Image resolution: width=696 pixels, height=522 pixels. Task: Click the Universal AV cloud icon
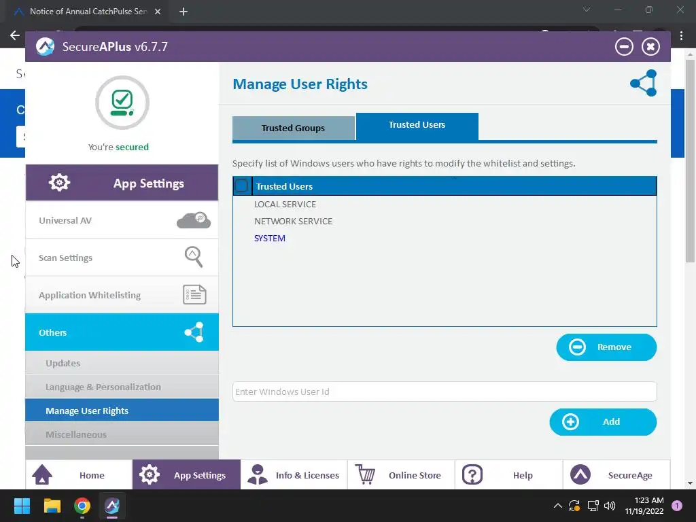click(x=194, y=220)
